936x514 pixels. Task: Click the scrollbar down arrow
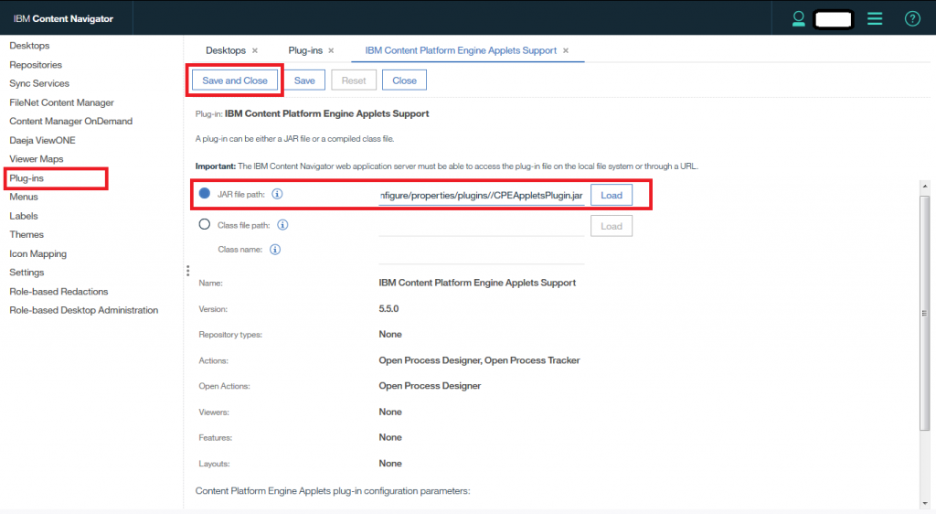925,503
